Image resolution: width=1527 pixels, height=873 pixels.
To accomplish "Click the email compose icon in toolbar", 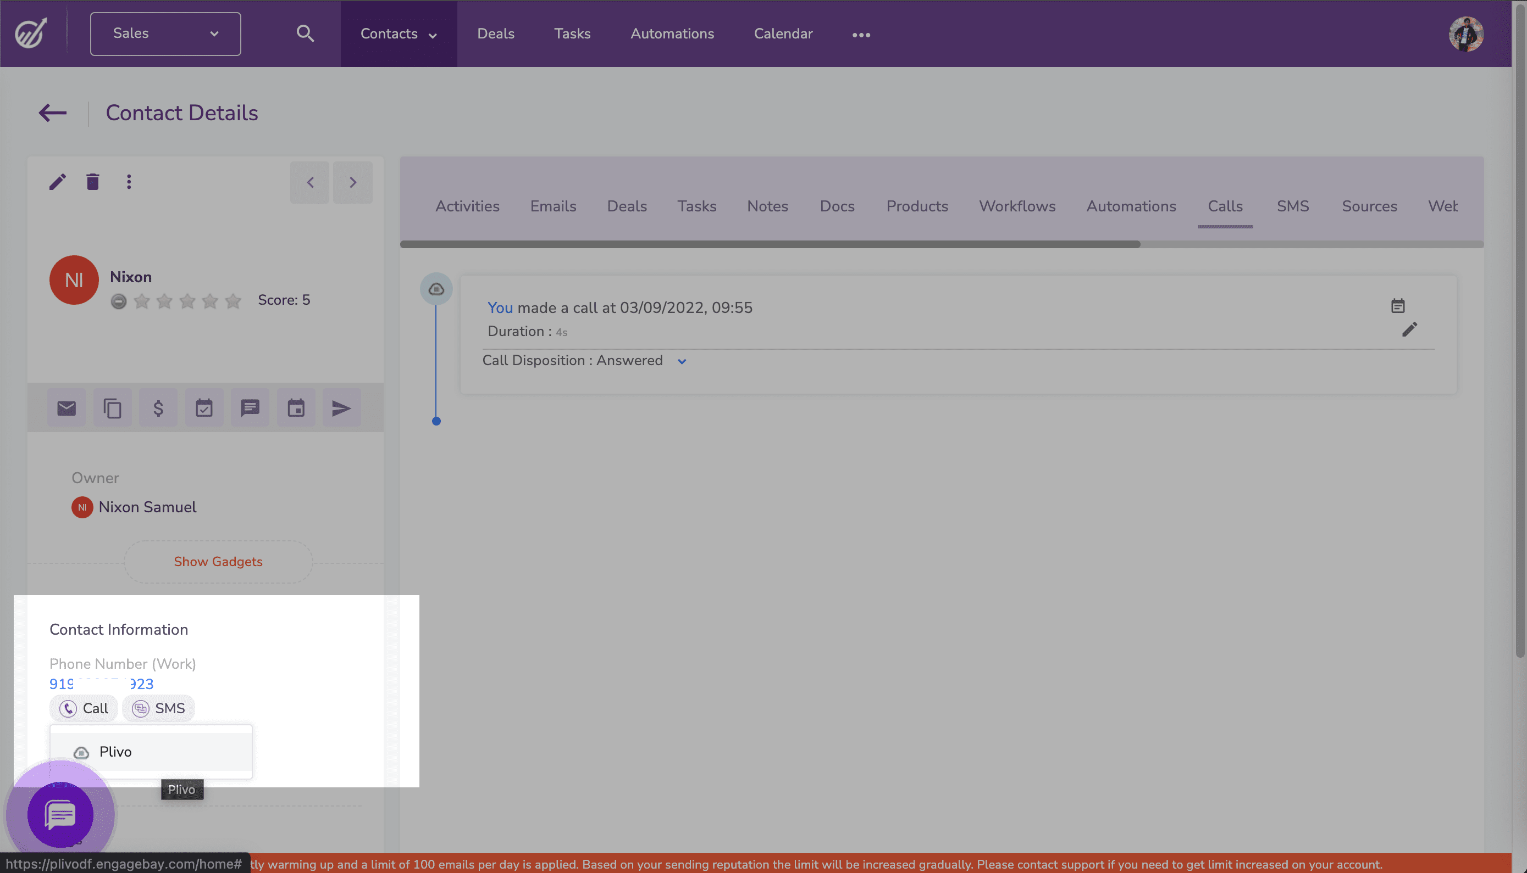I will click(x=66, y=407).
